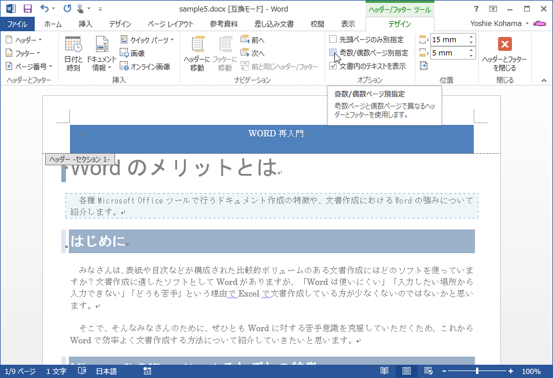Screen dimensions: 553x378
Task: Enable 先頭ページのみ別指定 checkbox
Action: 333,39
